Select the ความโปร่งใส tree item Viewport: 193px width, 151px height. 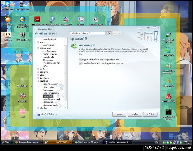49,57
